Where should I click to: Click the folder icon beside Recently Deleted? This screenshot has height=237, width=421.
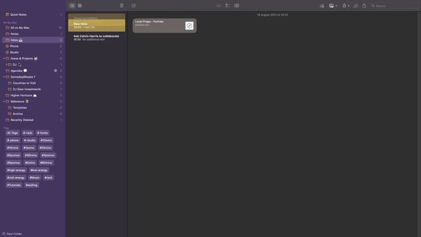[x=7, y=120]
